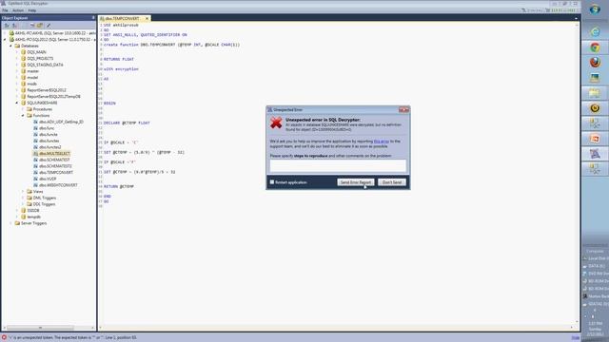609x342 pixels.
Task: Collapse the Functions folder
Action: coord(23,116)
